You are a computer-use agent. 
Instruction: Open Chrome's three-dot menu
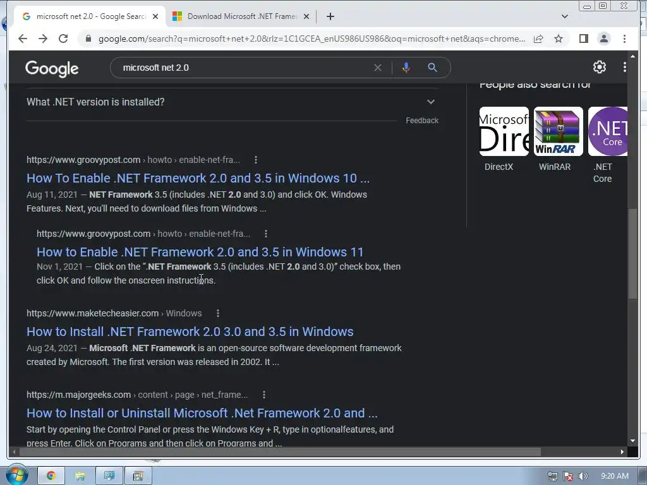[x=624, y=39]
